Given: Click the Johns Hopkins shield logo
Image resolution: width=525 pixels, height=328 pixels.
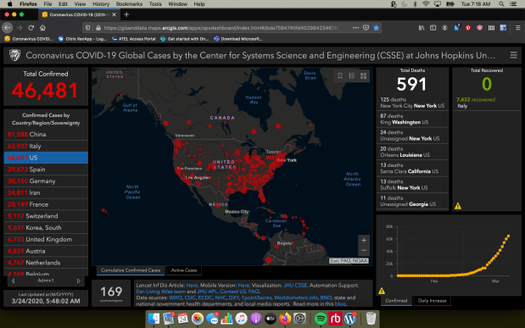Looking at the screenshot, I should (x=14, y=55).
